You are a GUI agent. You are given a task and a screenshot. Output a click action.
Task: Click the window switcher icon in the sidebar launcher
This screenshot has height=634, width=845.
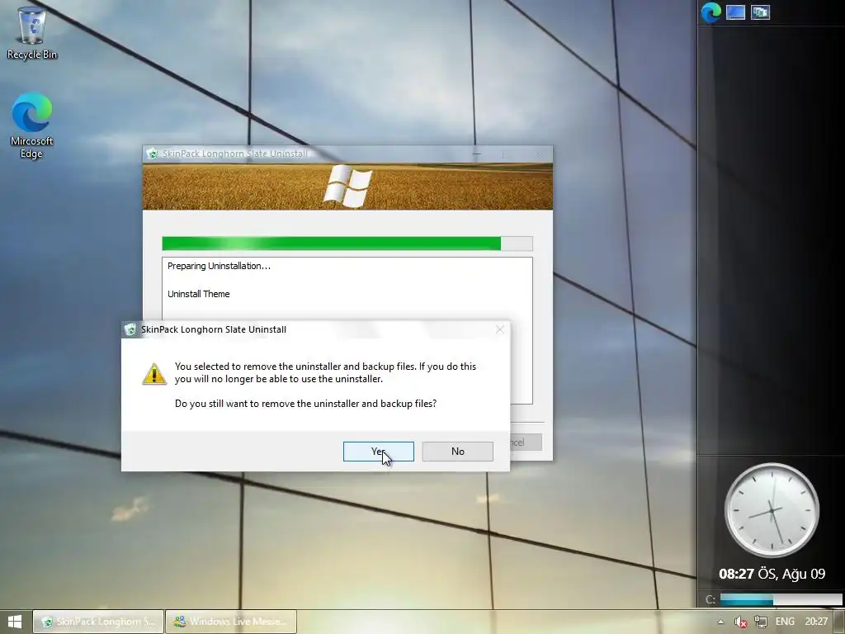(760, 12)
